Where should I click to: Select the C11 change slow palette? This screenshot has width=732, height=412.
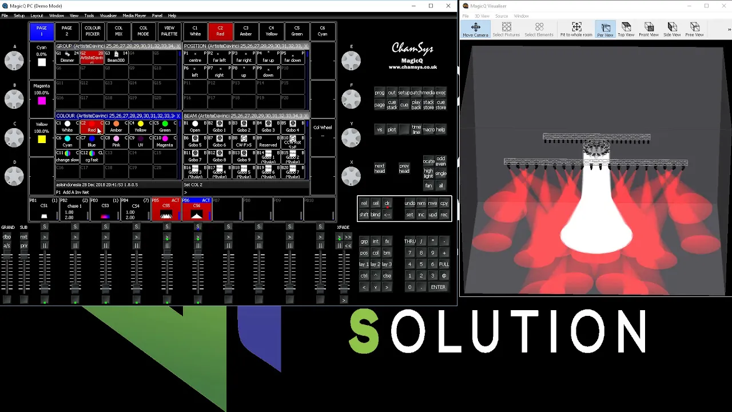[x=67, y=156]
